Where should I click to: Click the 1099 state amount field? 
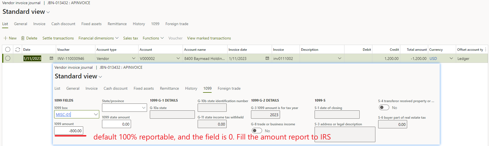116,124
